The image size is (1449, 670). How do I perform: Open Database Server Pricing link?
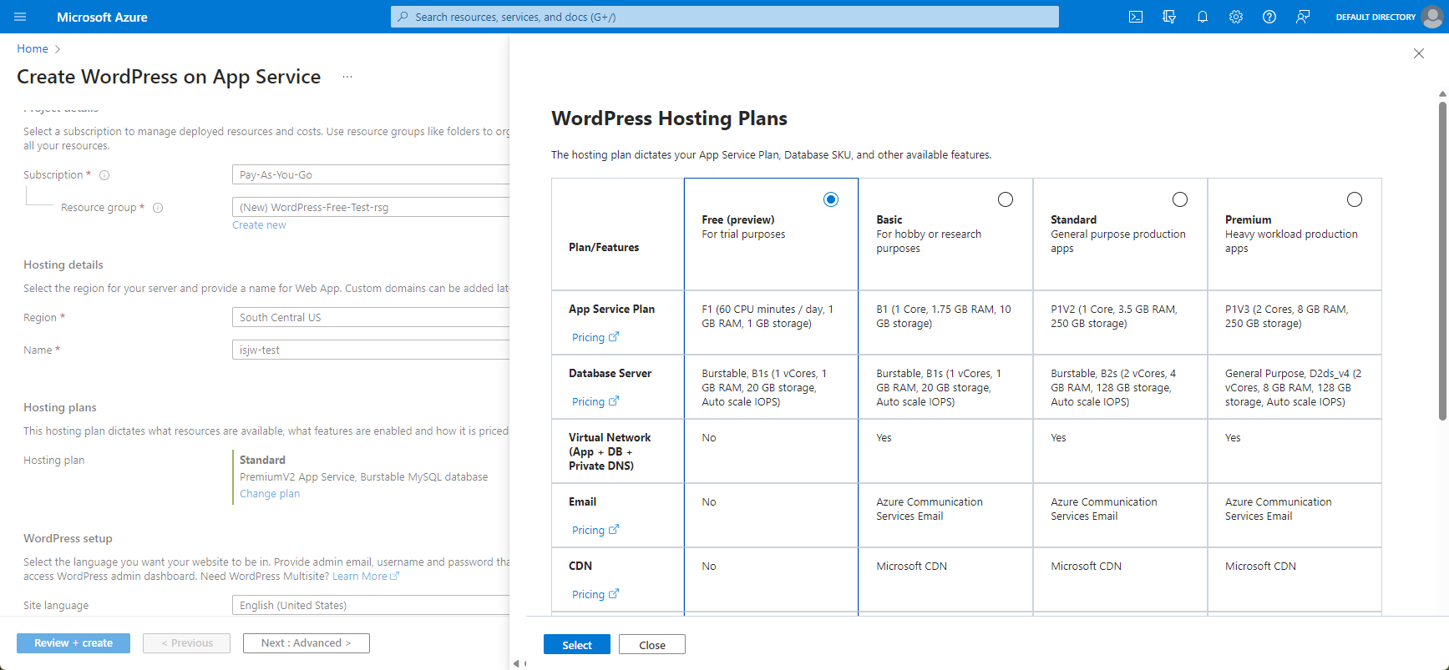(595, 401)
